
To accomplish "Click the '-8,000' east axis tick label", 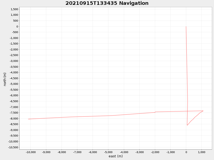I will click(62, 152).
